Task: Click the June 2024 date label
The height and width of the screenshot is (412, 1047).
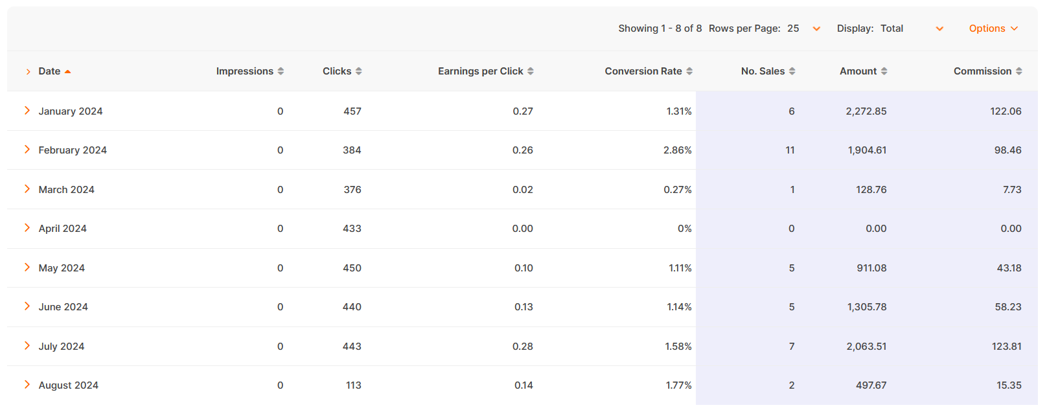Action: click(x=63, y=307)
